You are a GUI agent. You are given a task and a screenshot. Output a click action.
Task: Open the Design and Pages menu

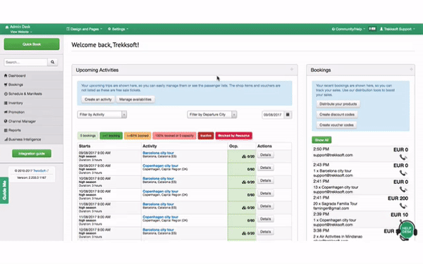pyautogui.click(x=84, y=29)
